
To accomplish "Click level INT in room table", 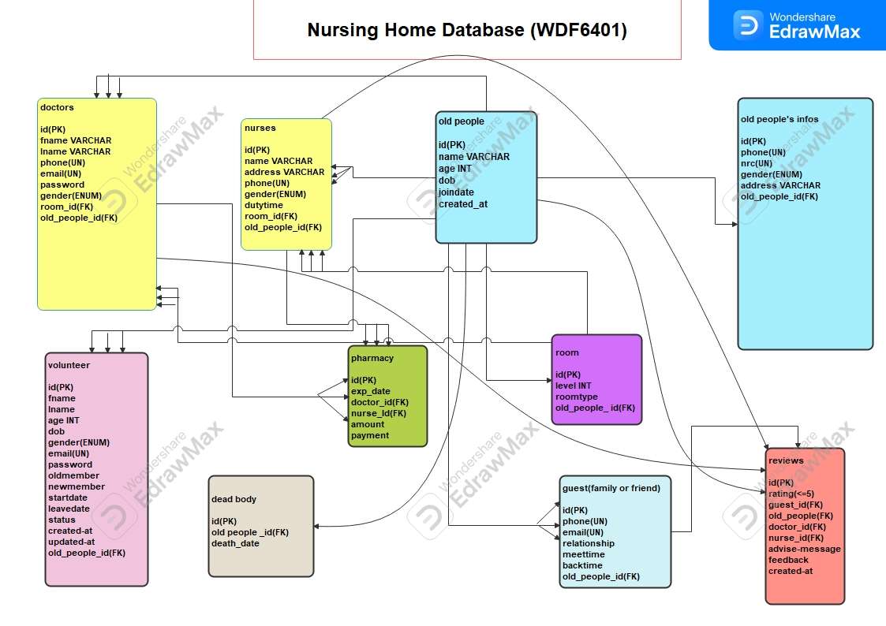I will point(574,386).
